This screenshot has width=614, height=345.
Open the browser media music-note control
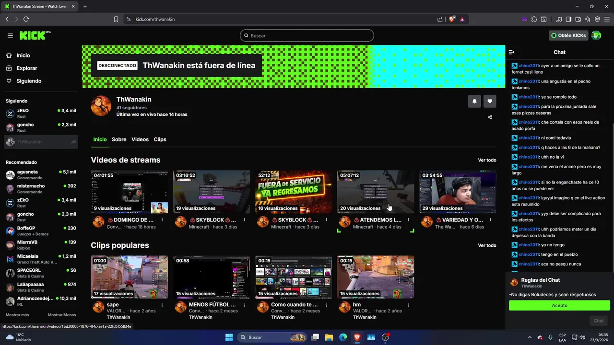pos(559,19)
